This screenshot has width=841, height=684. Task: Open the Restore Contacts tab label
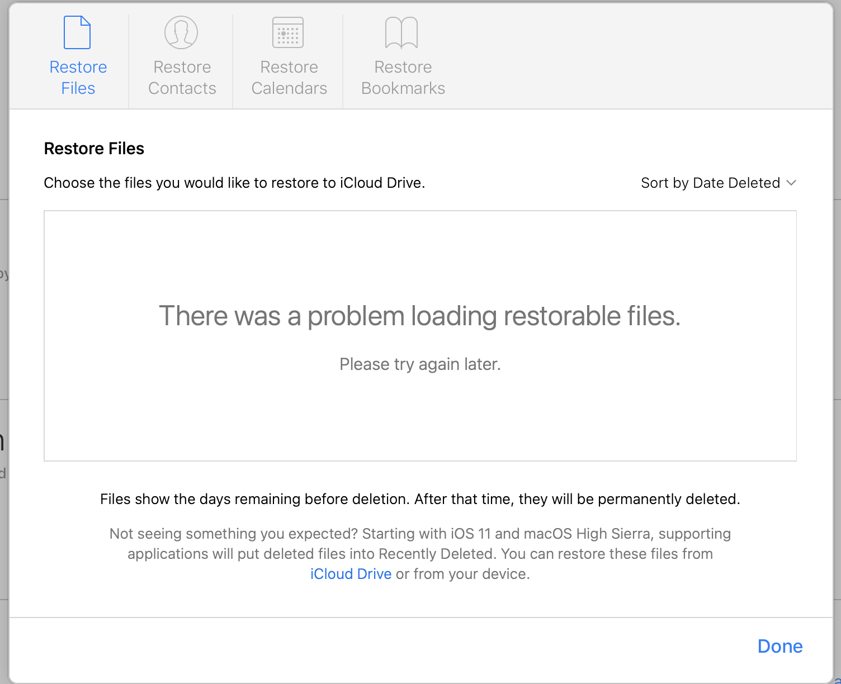[x=182, y=78]
